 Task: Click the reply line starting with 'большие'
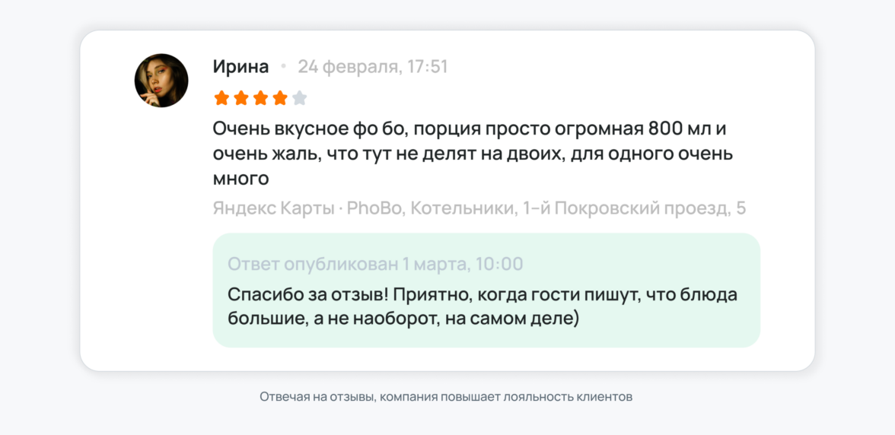[403, 319]
